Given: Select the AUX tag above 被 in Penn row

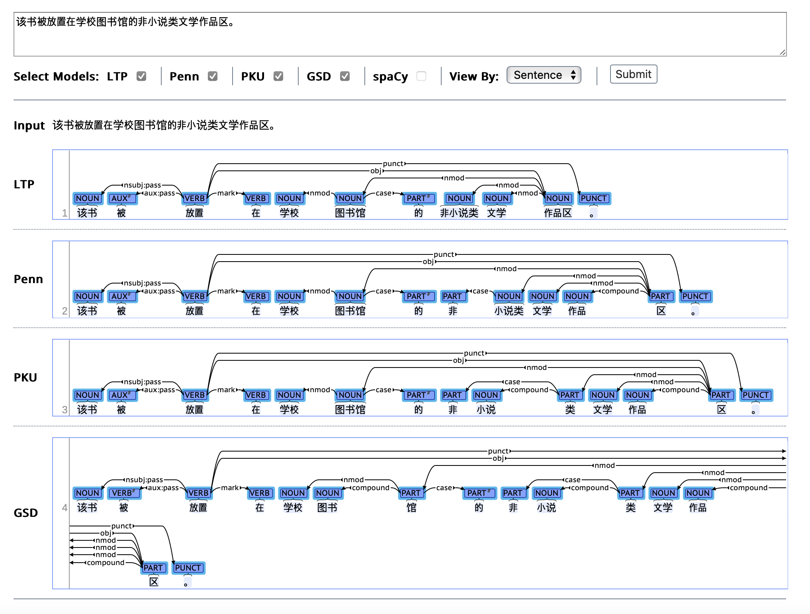Looking at the screenshot, I should click(121, 296).
